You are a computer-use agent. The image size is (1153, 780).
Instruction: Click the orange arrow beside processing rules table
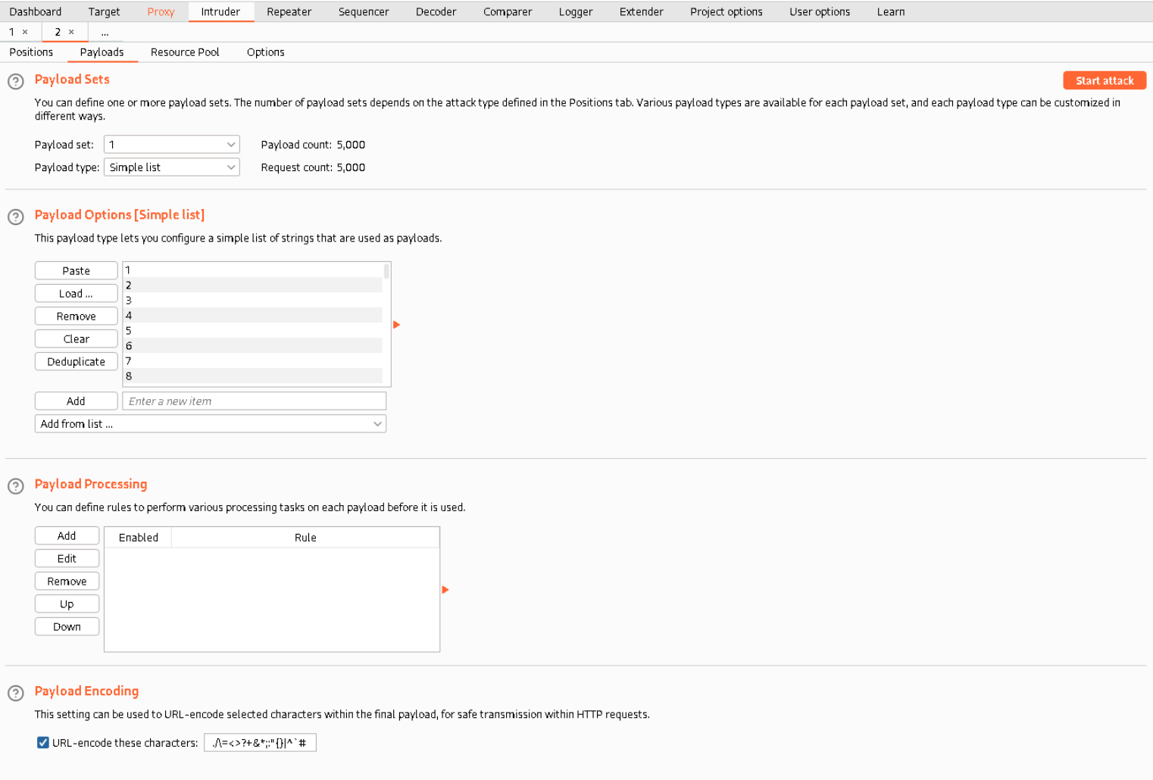pos(445,589)
